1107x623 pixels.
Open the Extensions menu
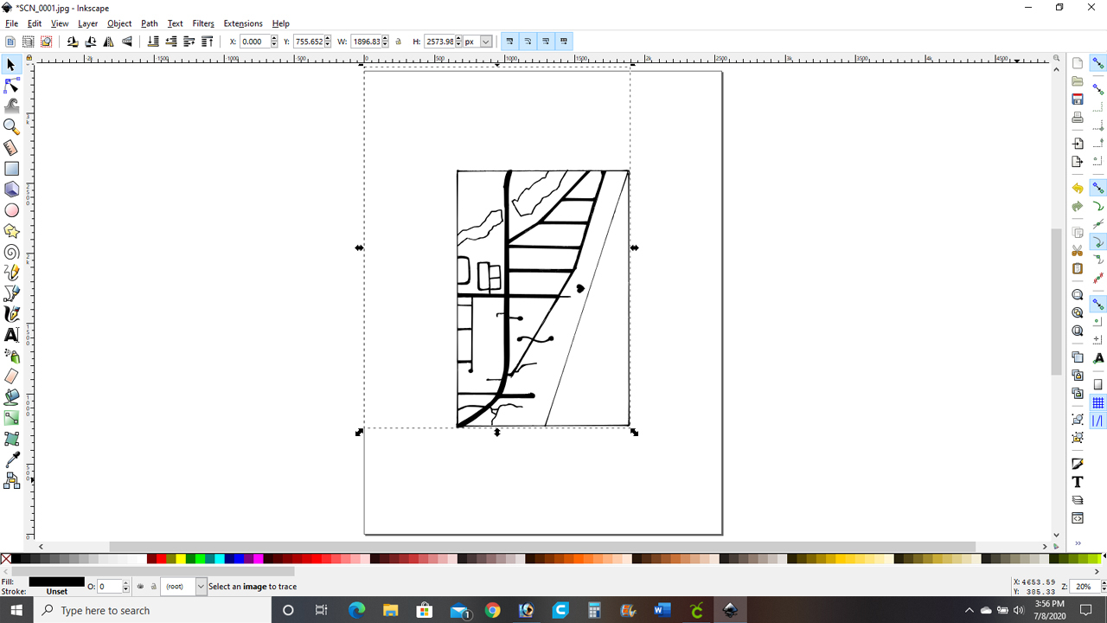(243, 23)
